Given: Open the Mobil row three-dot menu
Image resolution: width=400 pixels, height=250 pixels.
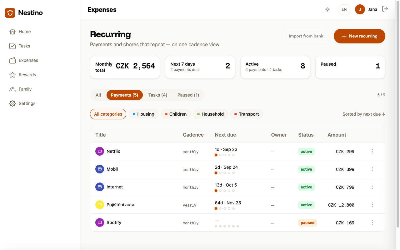Looking at the screenshot, I should [372, 169].
